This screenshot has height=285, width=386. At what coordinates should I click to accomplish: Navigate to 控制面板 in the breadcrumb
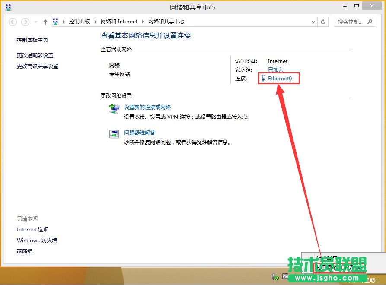pyautogui.click(x=79, y=22)
